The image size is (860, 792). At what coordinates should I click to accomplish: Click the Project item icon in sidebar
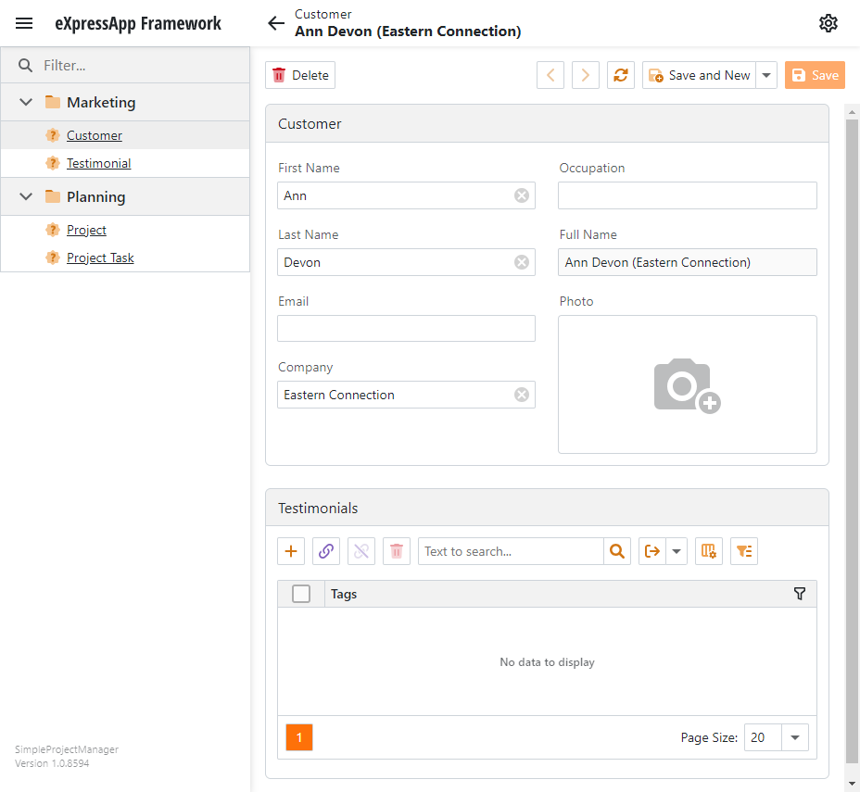coord(52,229)
